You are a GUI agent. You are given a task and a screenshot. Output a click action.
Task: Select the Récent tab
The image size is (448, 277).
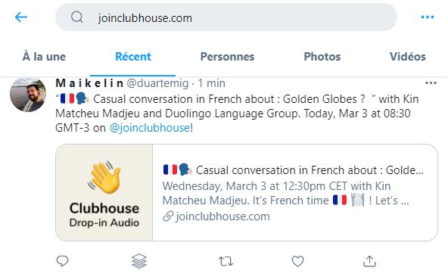coord(133,57)
